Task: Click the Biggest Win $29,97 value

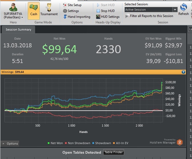Action: coord(174,45)
